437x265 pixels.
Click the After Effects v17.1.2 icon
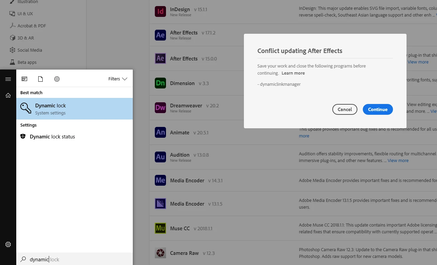[160, 35]
